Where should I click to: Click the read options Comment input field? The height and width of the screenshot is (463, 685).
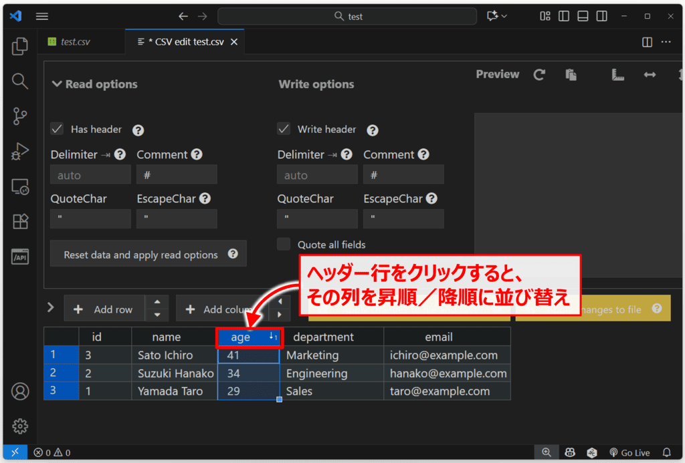177,175
